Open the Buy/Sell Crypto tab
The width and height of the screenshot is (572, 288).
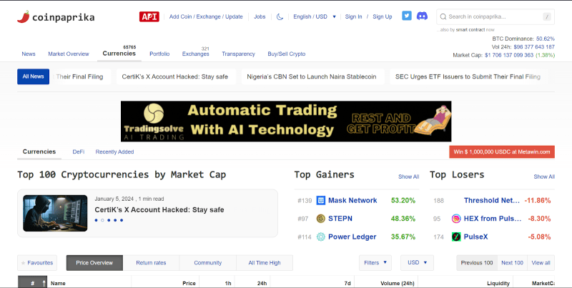click(x=287, y=54)
